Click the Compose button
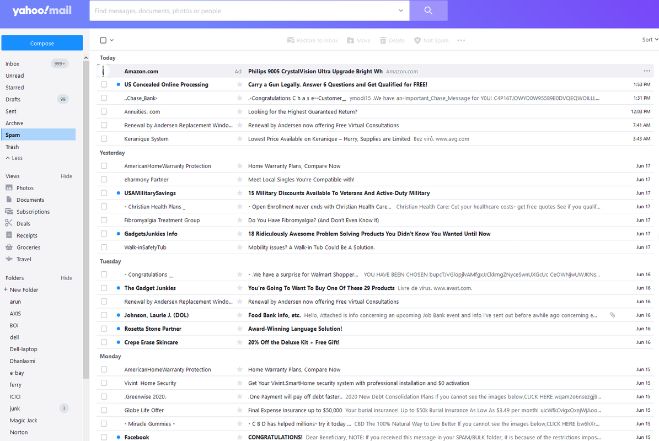Image resolution: width=659 pixels, height=441 pixels. click(42, 43)
